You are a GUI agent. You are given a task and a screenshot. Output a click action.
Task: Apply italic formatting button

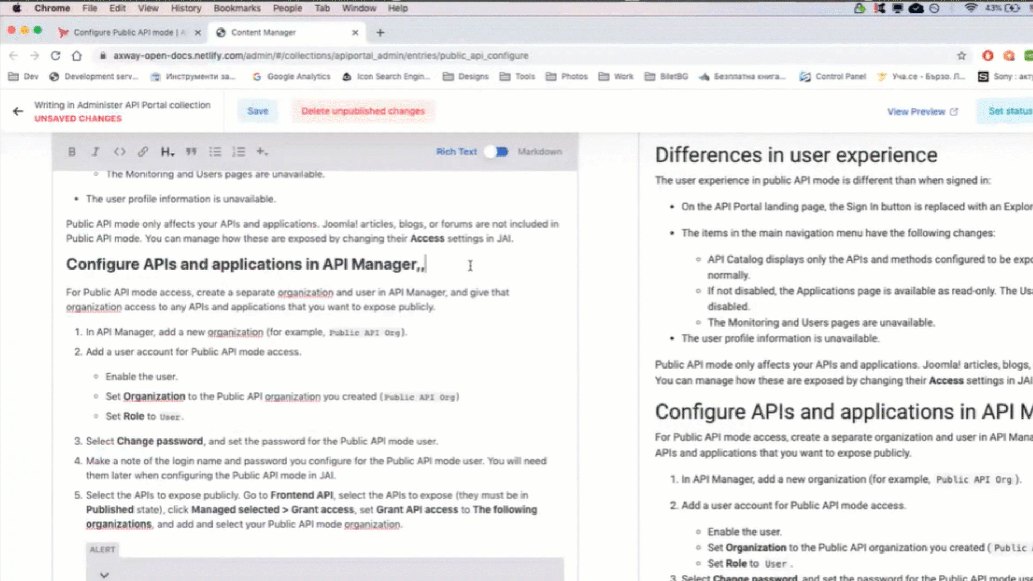coord(95,152)
